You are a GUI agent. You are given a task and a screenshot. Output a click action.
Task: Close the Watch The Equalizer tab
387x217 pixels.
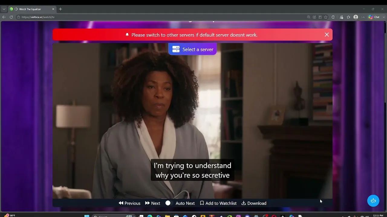pyautogui.click(x=53, y=9)
